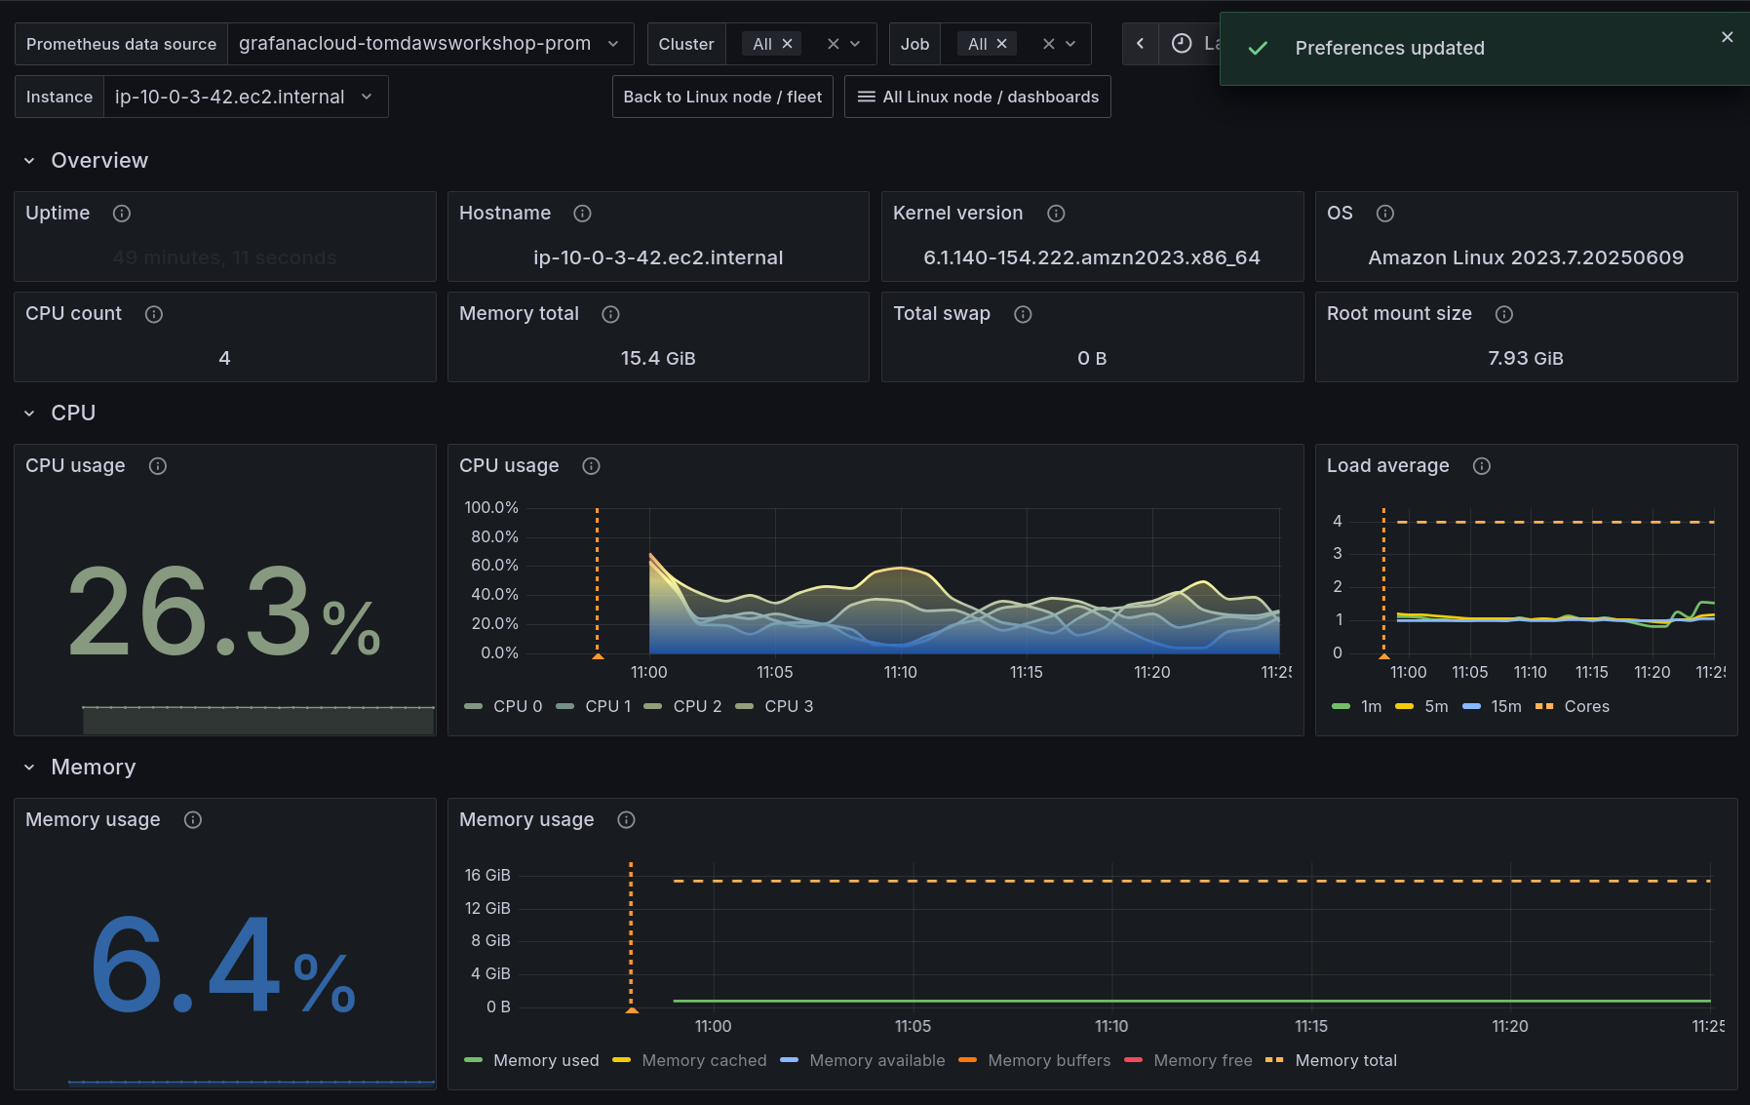Click the Total swap info icon
Screen dimensions: 1750x1105
point(1023,314)
